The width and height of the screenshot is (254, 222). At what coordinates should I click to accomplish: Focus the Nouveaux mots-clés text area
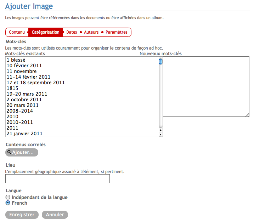[x=206, y=86]
